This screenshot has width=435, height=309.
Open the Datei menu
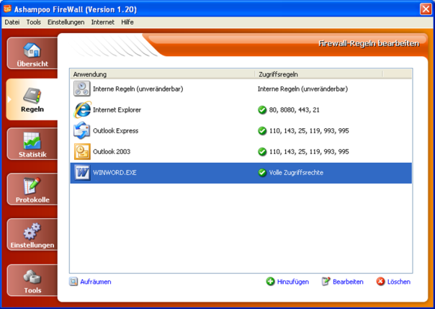pos(12,22)
